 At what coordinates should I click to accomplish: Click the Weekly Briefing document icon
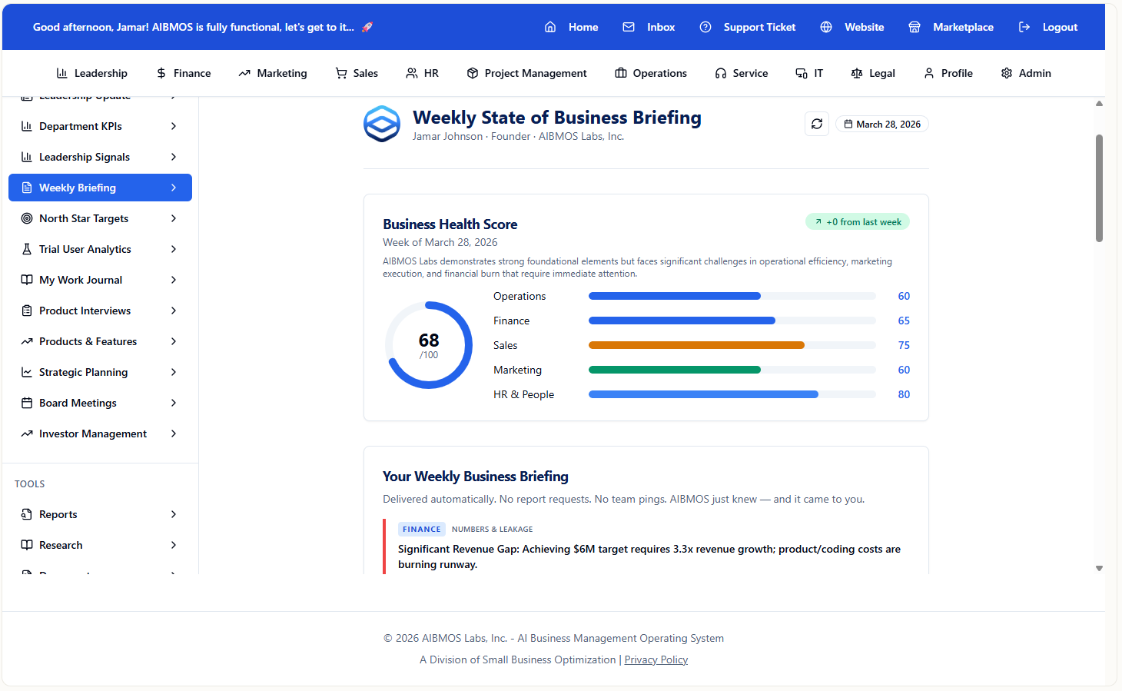27,188
